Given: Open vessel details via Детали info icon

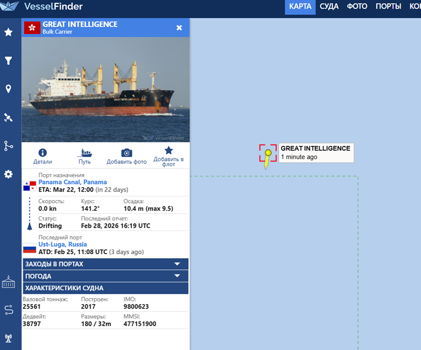Looking at the screenshot, I should pos(42,157).
